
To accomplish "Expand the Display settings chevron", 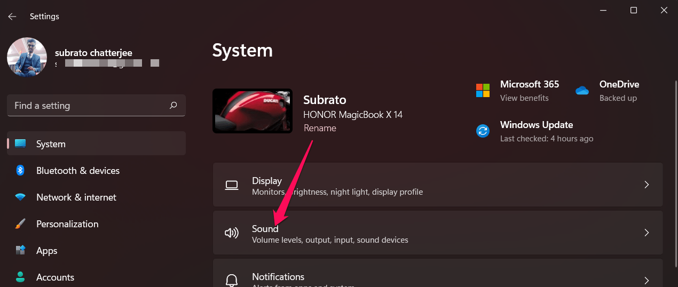I will pyautogui.click(x=647, y=185).
